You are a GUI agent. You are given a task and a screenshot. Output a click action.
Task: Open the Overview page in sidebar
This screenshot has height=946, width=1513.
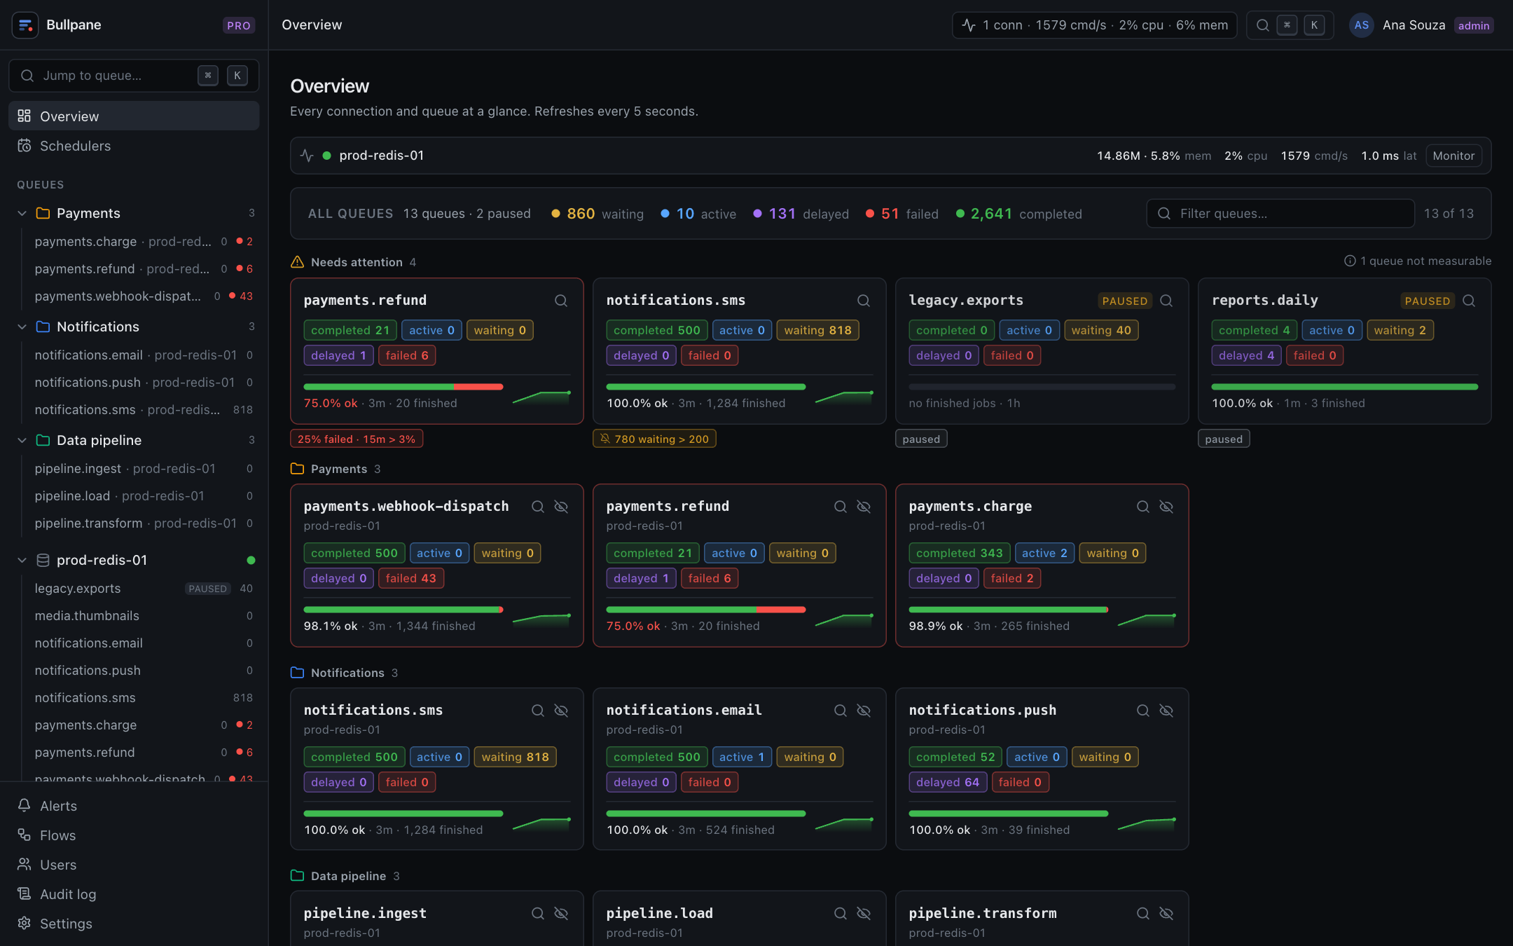pyautogui.click(x=134, y=116)
